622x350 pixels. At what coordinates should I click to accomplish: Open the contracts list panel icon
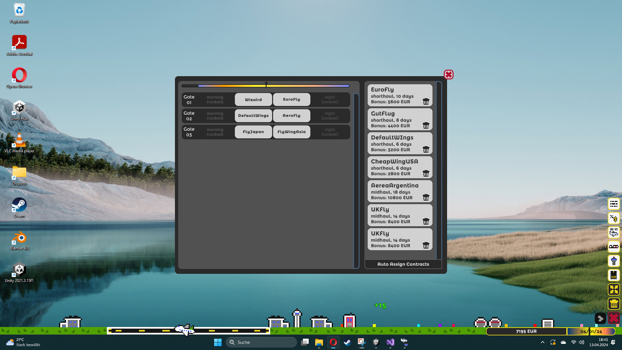pyautogui.click(x=614, y=204)
